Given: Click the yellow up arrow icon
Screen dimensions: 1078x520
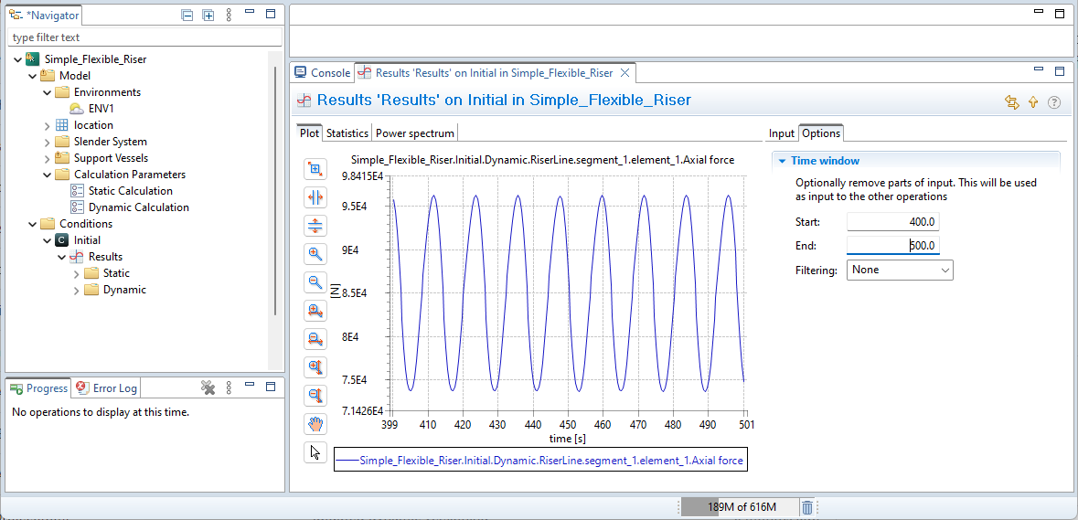Looking at the screenshot, I should [1033, 102].
